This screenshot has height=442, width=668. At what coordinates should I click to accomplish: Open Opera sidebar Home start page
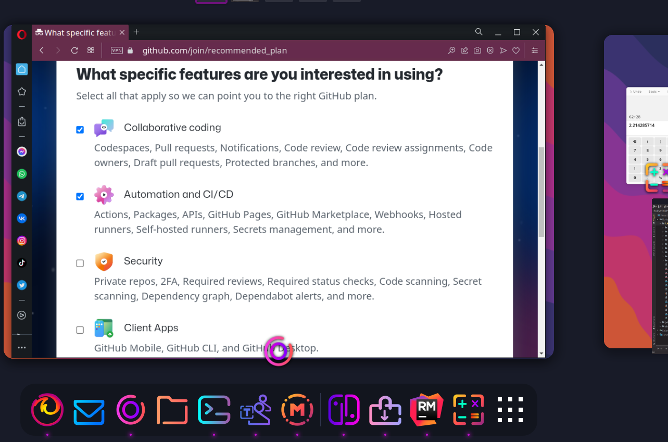[21, 69]
